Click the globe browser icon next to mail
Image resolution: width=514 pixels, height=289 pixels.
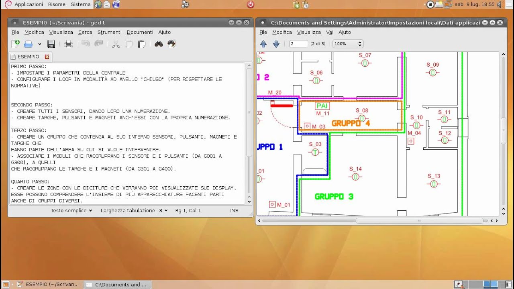(116, 4)
